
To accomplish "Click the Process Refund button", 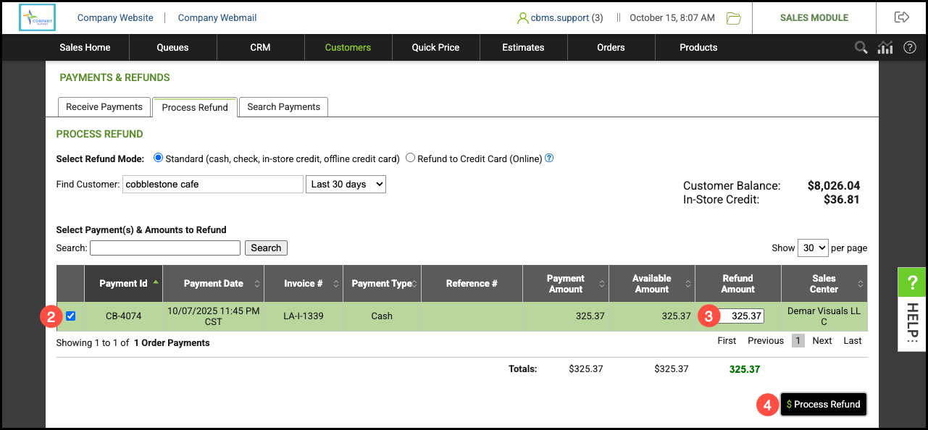I will point(823,404).
